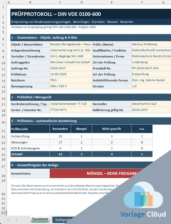Go to next sheet tab arrow
Image resolution: width=171 pixels, height=224 pixels.
pyautogui.click(x=17, y=219)
